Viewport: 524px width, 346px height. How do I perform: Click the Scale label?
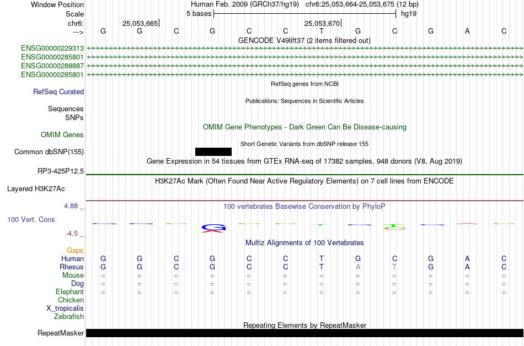74,14
